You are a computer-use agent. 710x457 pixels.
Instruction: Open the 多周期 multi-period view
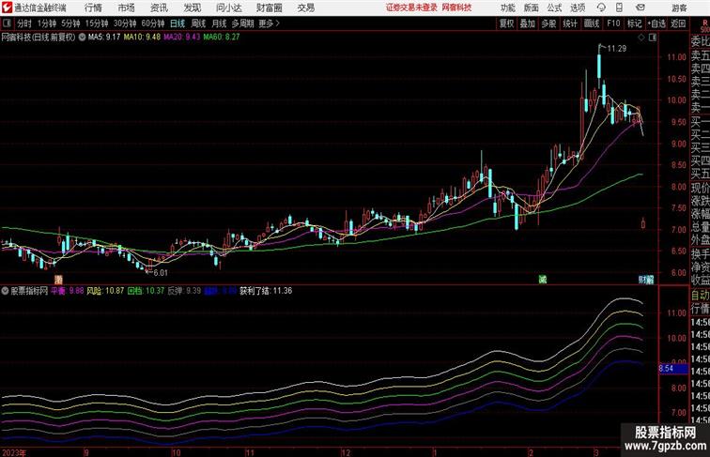(x=242, y=23)
